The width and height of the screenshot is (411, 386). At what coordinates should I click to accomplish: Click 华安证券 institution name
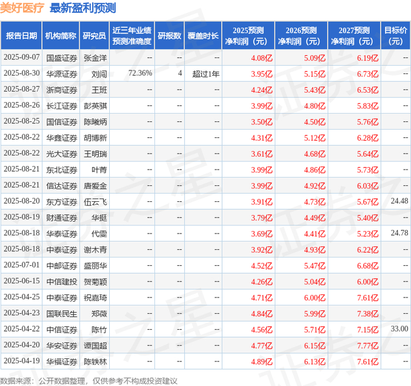(x=62, y=346)
